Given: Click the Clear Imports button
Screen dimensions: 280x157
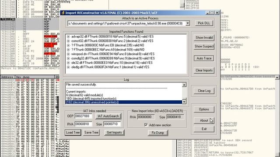Looking at the screenshot, I should click(204, 70).
